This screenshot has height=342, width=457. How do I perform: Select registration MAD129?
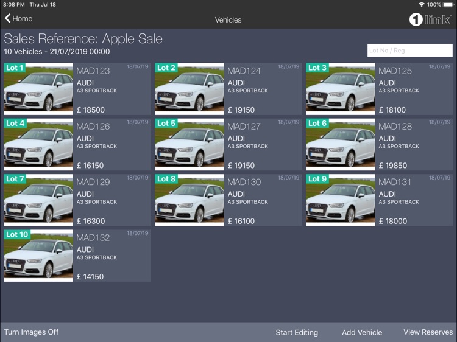coord(93,182)
